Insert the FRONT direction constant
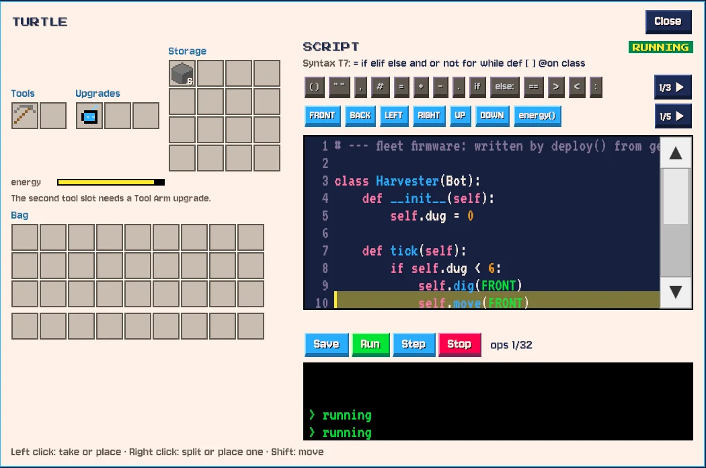Screen dimensions: 706x468 [322, 116]
